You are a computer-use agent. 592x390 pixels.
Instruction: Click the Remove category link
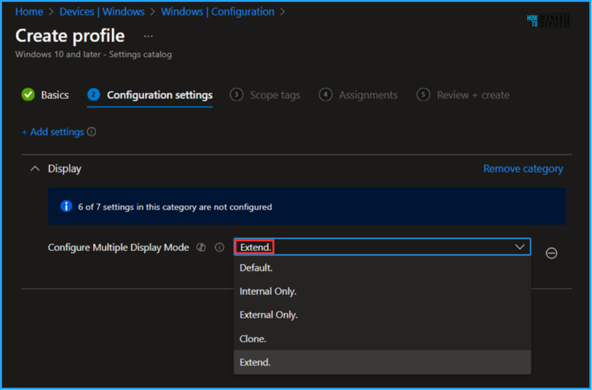pos(523,169)
